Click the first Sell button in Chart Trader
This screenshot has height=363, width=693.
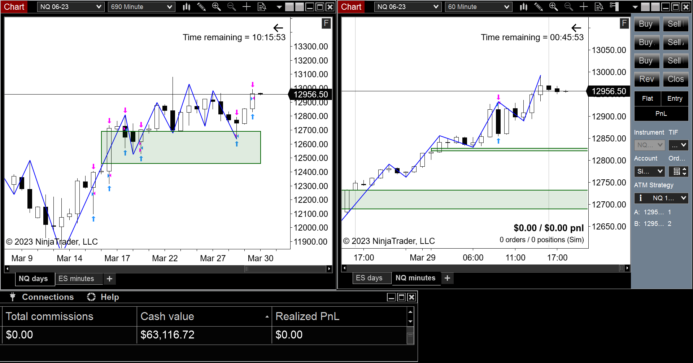(x=676, y=24)
